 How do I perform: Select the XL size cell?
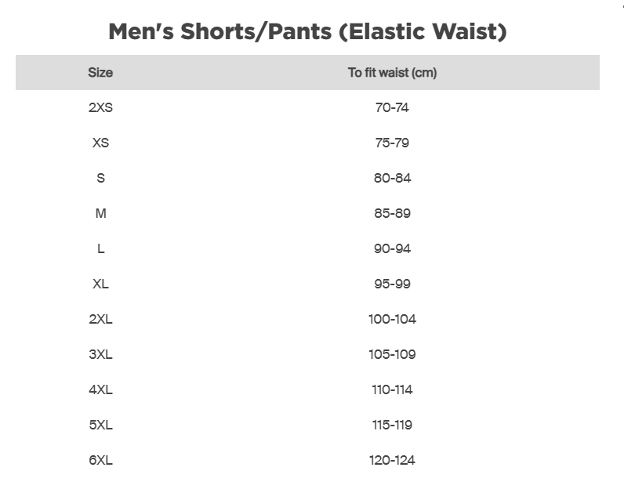pos(100,284)
